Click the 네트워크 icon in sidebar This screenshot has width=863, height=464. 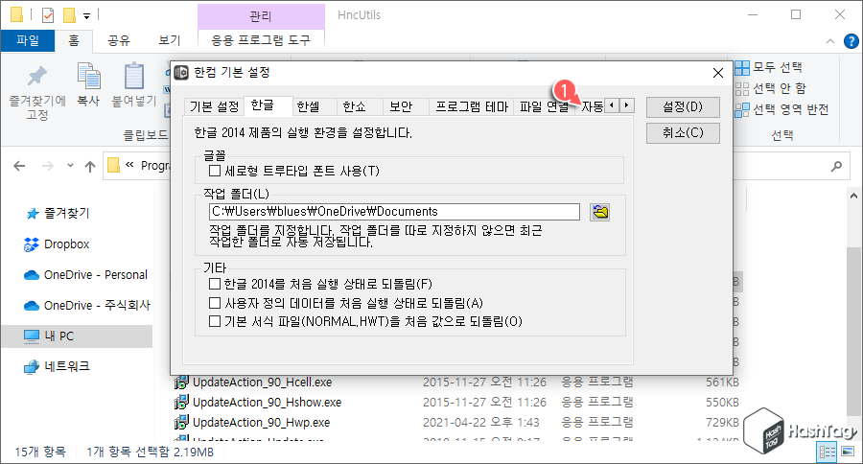32,366
